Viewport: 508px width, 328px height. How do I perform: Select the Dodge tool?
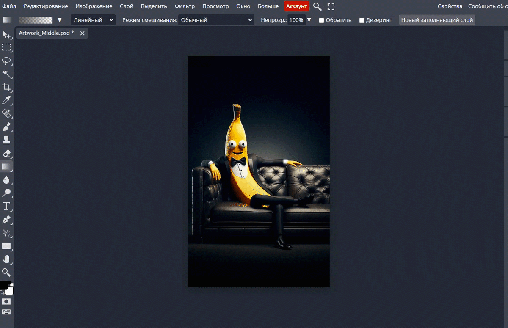click(6, 193)
